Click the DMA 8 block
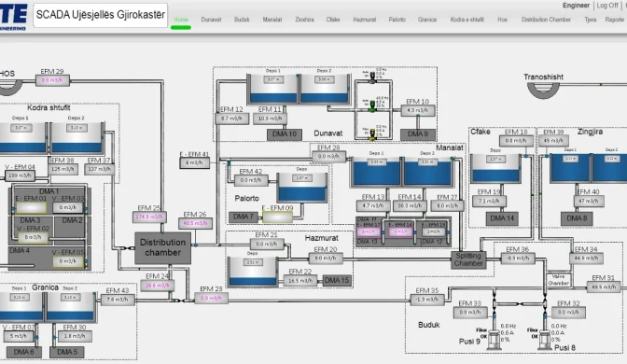The width and height of the screenshot is (627, 364). [x=577, y=218]
